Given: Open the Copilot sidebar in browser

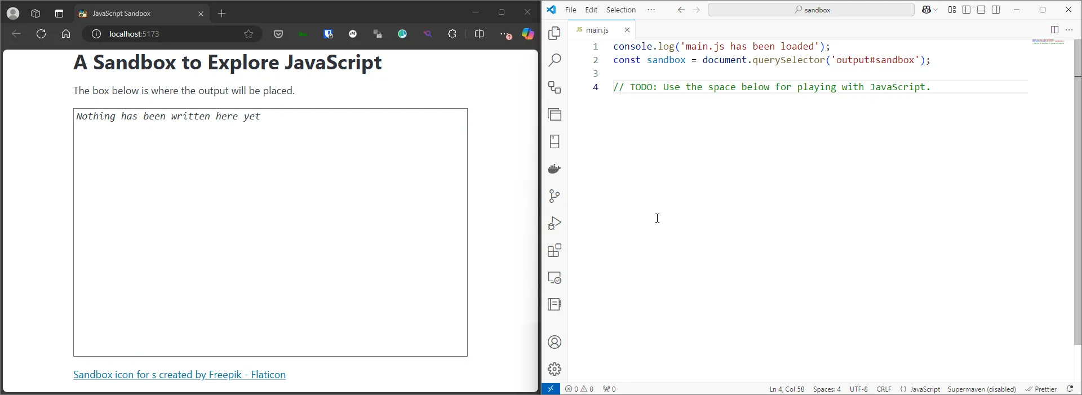Looking at the screenshot, I should coord(528,34).
